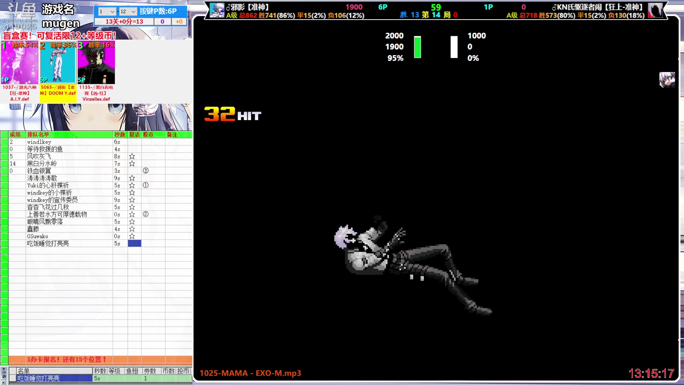Viewport: 684px width, 385px height.
Task: Click the 备注 column header
Action: coord(178,134)
